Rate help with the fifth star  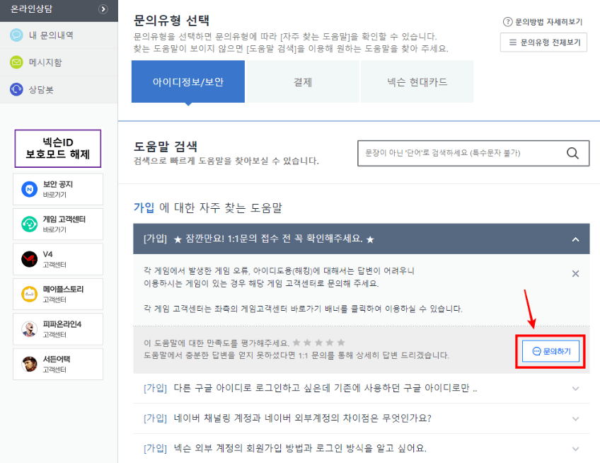click(x=341, y=343)
